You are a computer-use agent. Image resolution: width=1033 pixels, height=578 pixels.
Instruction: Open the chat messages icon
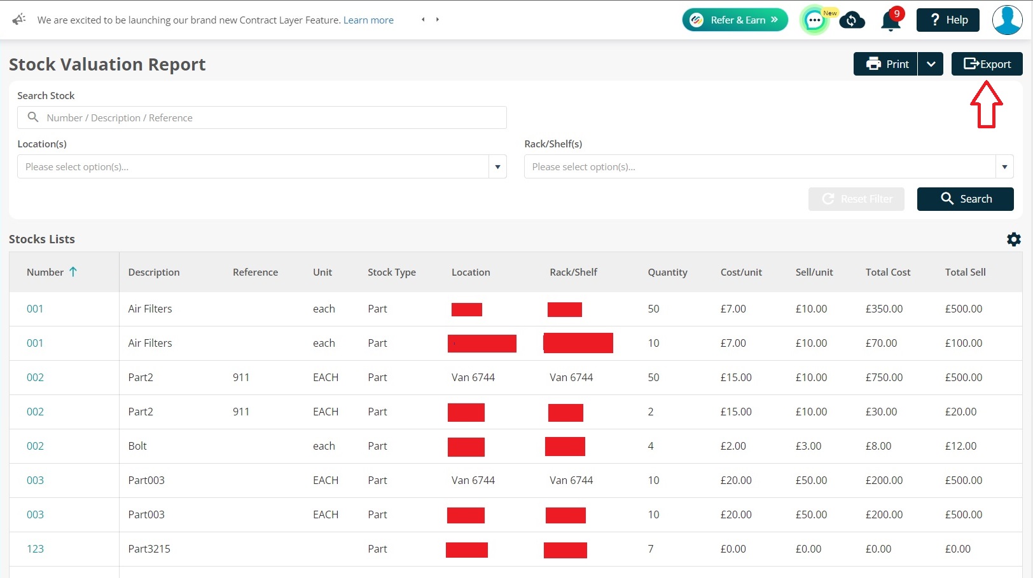814,20
